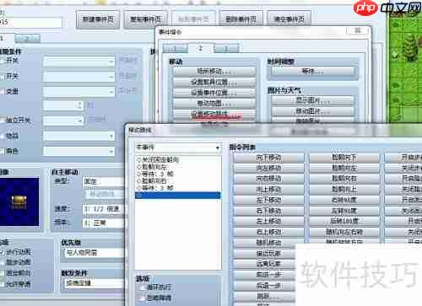This screenshot has height=306, width=422.
Task: Open the 本事件 target dropdown
Action: 178,148
